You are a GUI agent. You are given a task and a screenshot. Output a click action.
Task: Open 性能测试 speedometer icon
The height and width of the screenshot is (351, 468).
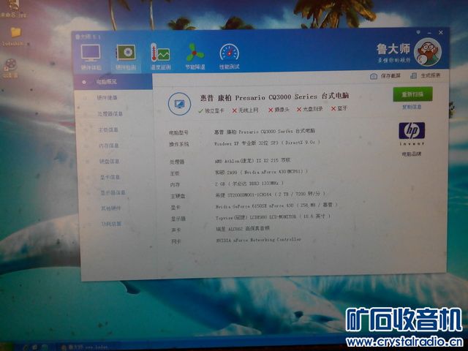[x=229, y=57]
